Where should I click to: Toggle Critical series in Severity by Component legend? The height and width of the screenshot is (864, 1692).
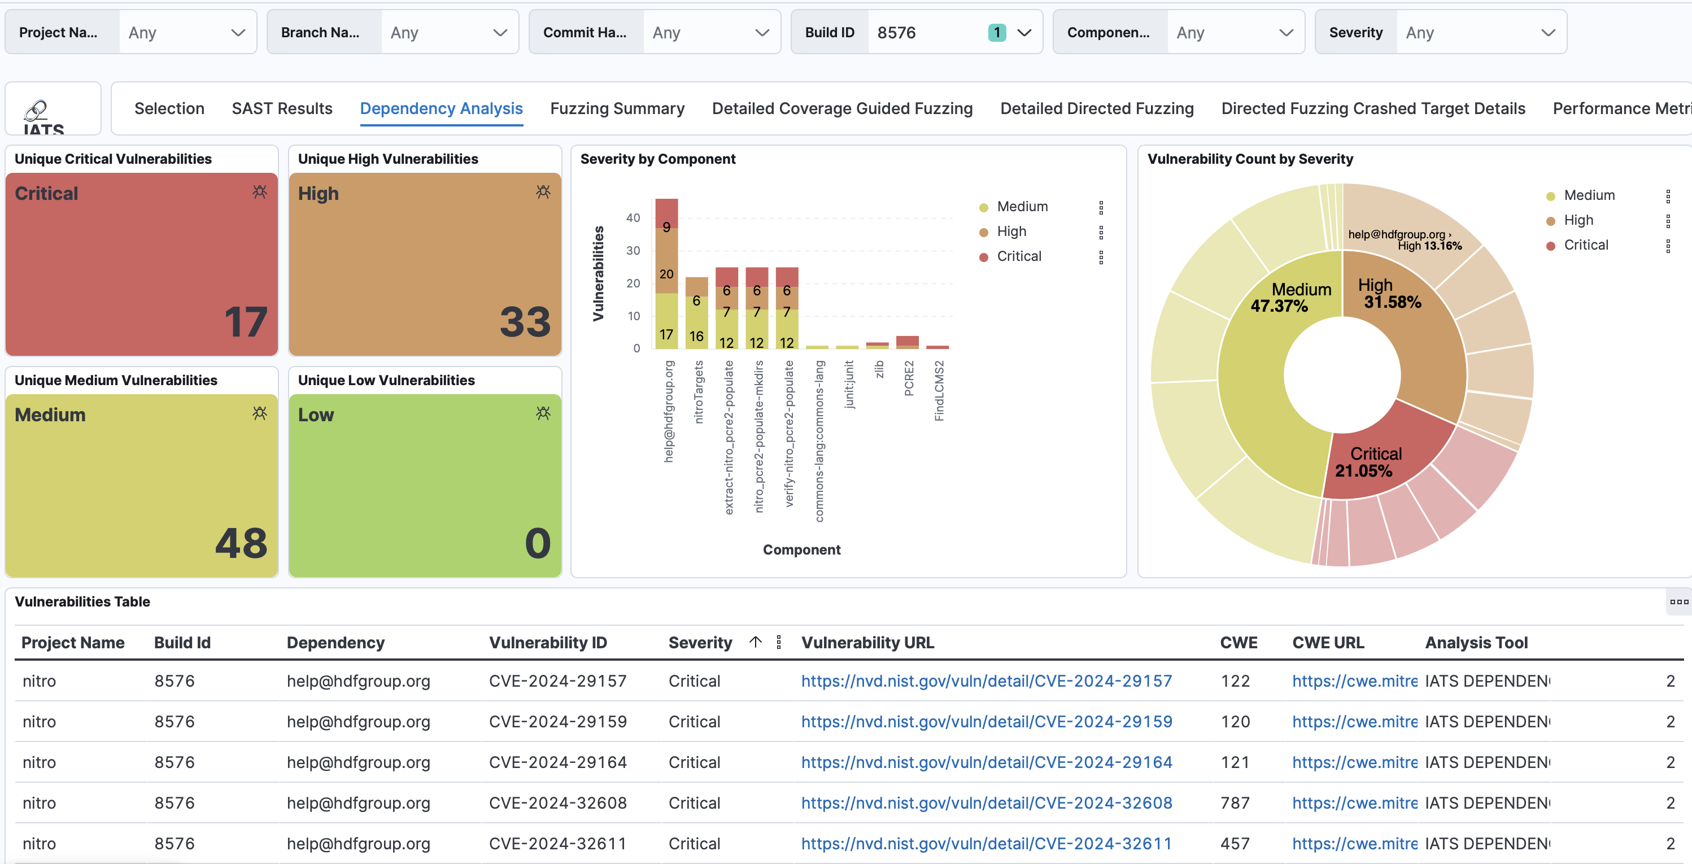point(1019,256)
